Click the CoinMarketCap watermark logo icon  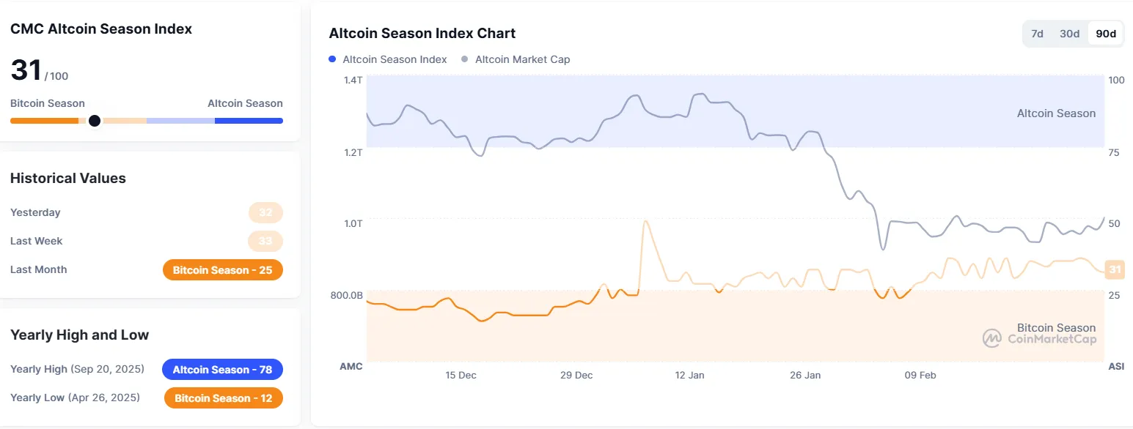(x=992, y=338)
